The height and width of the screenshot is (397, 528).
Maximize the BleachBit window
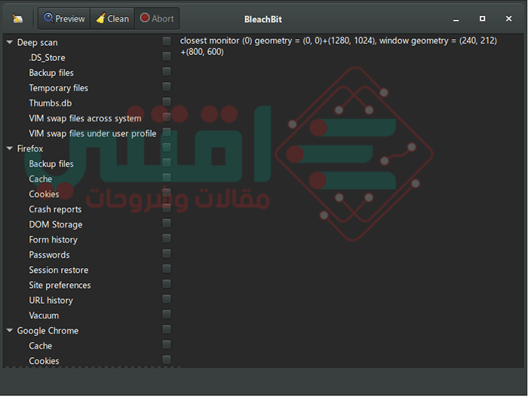(482, 19)
